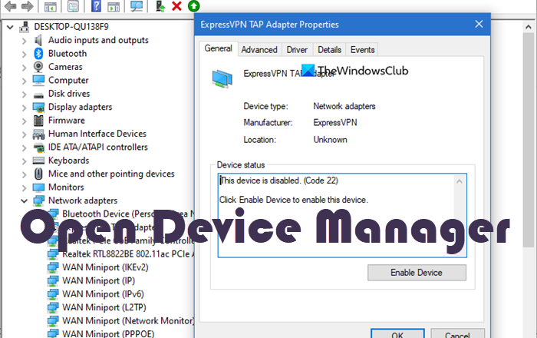This screenshot has height=338, width=537.
Task: Select the Monitors category icon
Action: [x=38, y=187]
